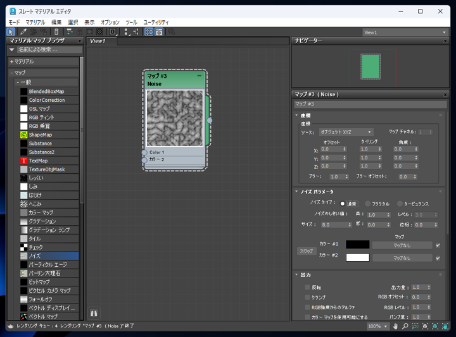Toggle the カラー #1 map enable checkbox
Viewport: 456px width, 337px height.
coord(438,245)
